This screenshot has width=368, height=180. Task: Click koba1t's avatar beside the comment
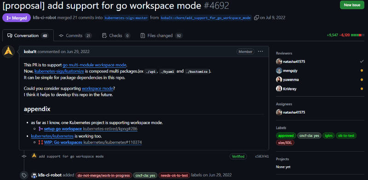8,52
